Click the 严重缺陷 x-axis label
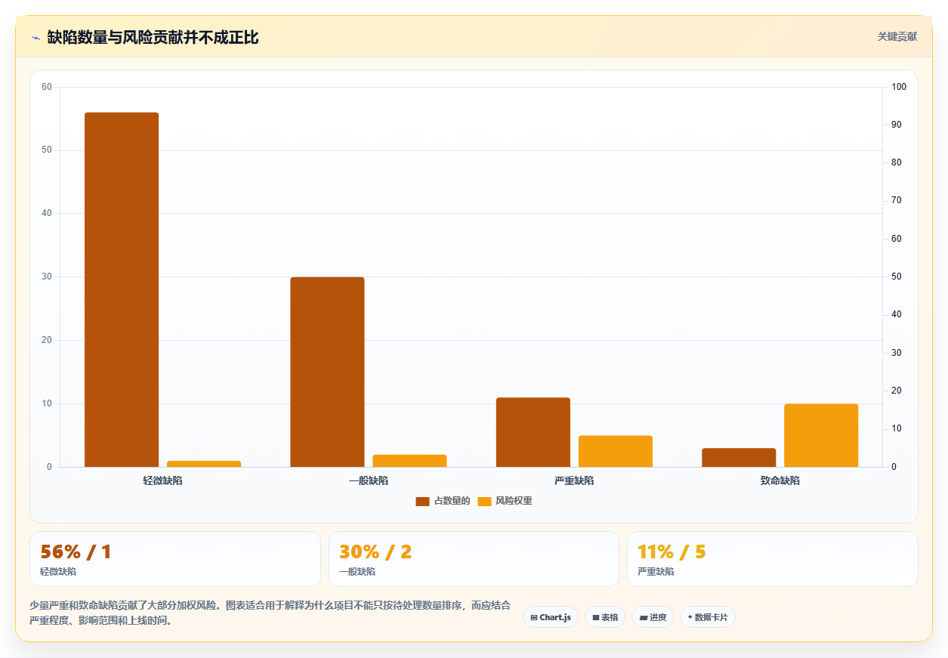 click(574, 480)
